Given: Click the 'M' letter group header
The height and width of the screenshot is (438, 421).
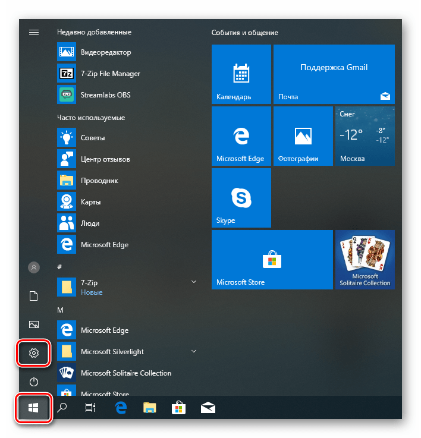Looking at the screenshot, I should coord(60,310).
